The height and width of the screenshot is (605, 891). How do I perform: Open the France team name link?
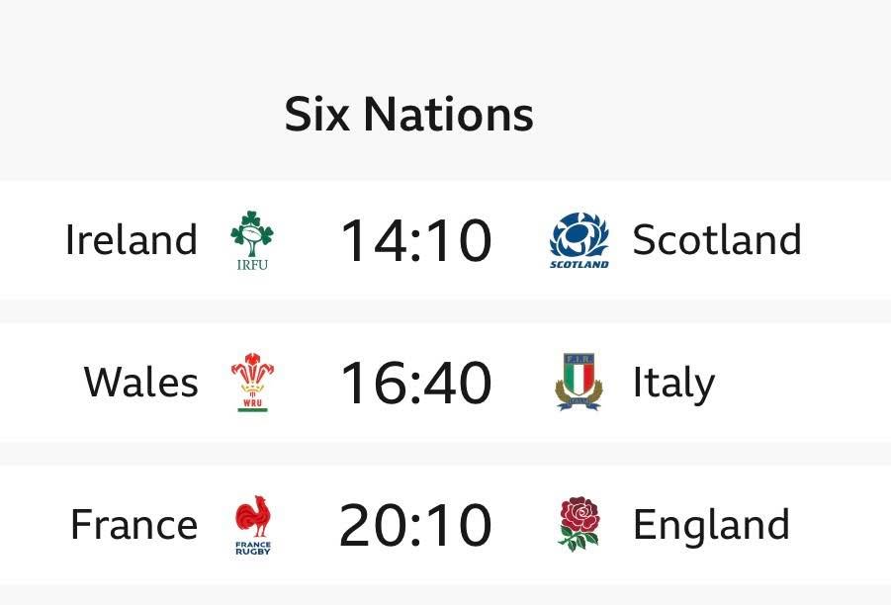[x=134, y=524]
